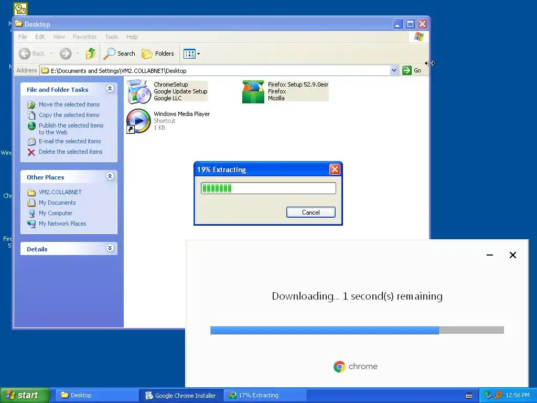Select the Firefox Setup 52.9.0esr icon
The width and height of the screenshot is (537, 403).
tap(253, 92)
